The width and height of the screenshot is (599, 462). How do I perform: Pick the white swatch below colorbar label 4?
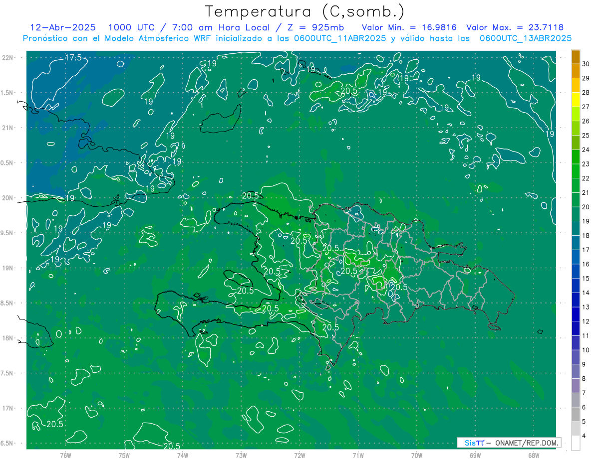pyautogui.click(x=576, y=443)
